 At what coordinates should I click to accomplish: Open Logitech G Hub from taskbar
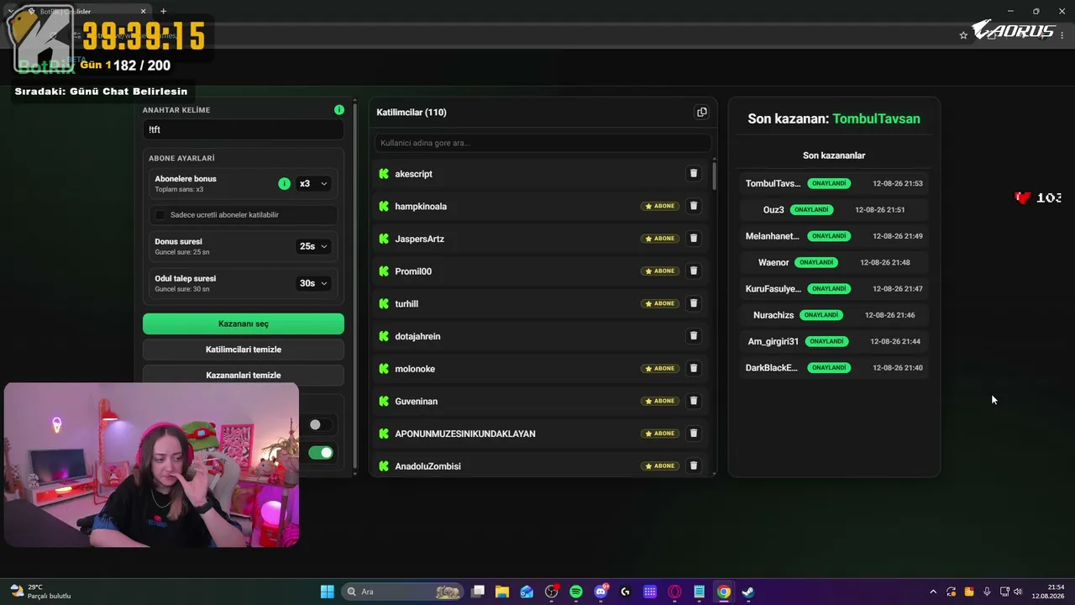625,592
